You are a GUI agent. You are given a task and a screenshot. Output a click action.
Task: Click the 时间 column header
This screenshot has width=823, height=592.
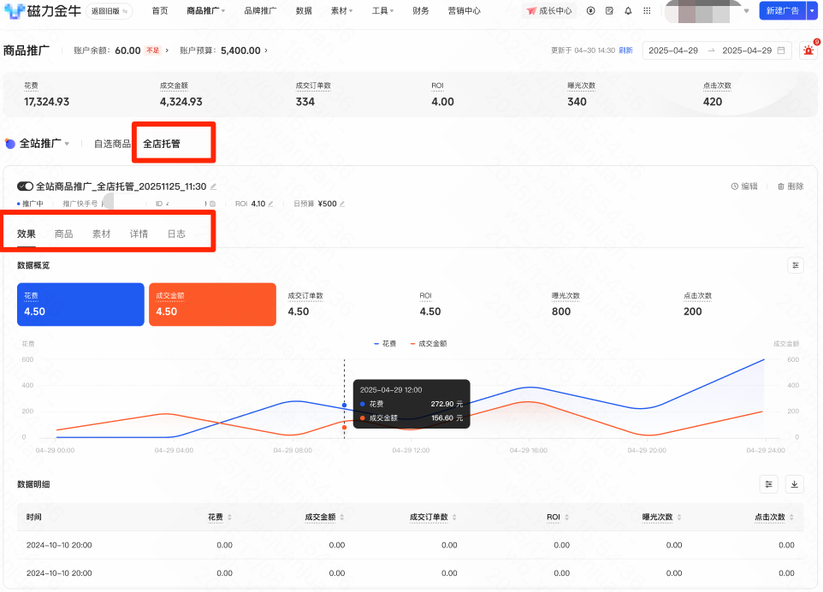34,518
